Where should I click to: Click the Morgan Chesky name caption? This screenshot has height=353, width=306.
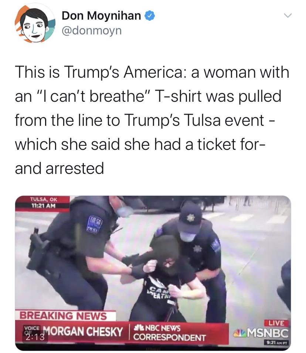click(83, 331)
